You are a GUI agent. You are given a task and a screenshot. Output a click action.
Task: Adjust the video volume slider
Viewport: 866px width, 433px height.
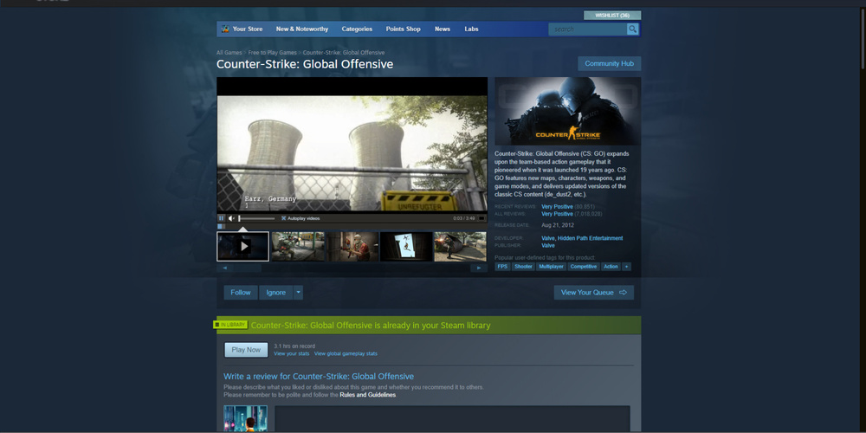256,218
